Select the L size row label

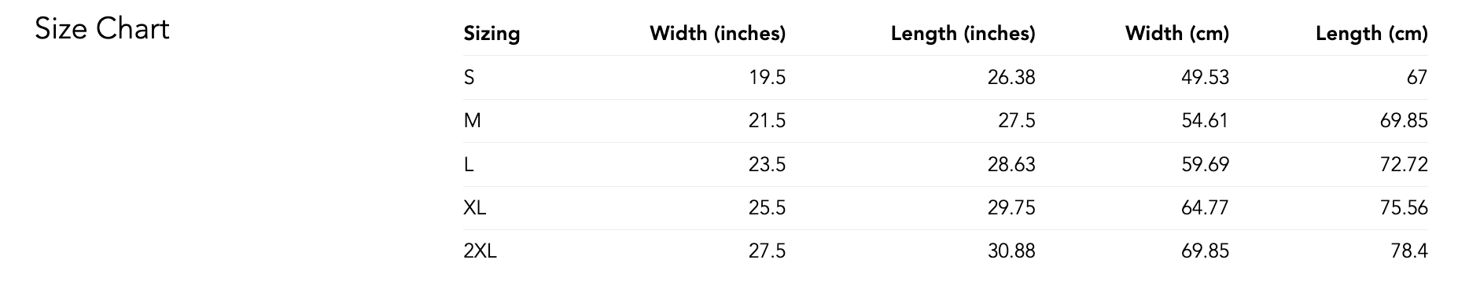pos(469,164)
